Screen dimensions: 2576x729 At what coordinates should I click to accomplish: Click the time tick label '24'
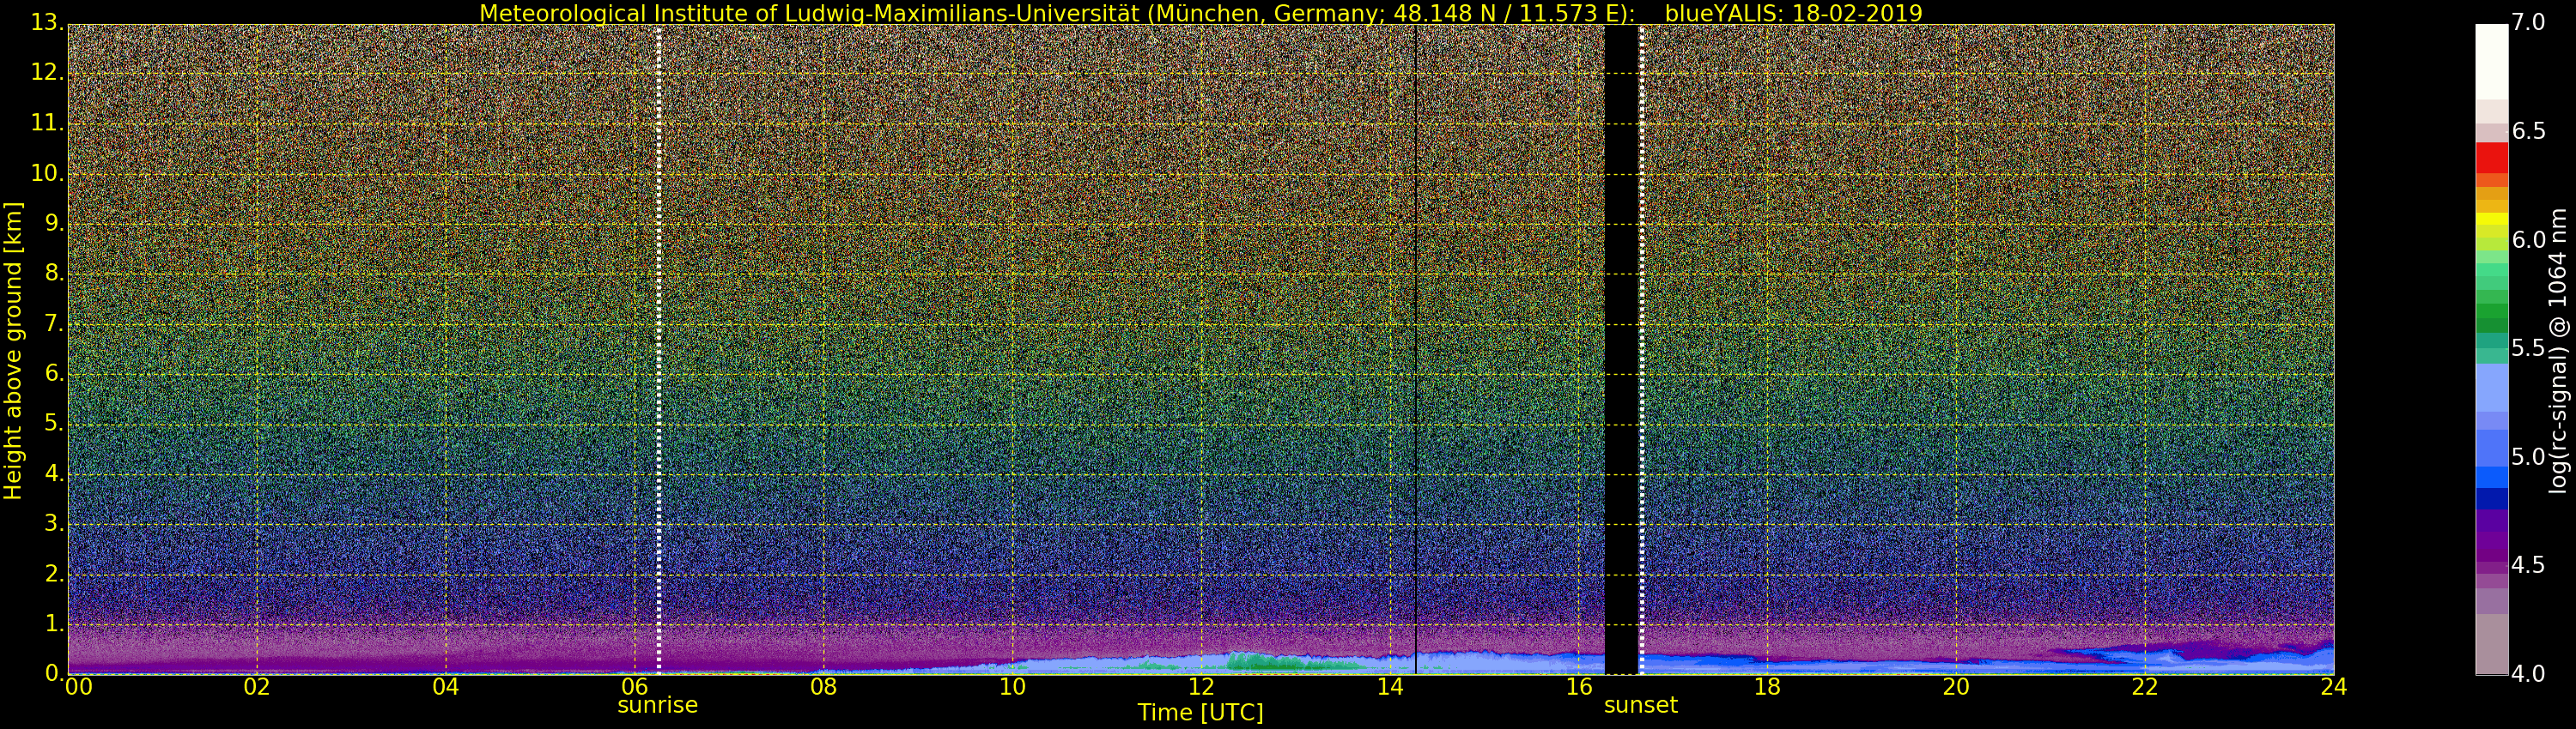(x=2333, y=686)
